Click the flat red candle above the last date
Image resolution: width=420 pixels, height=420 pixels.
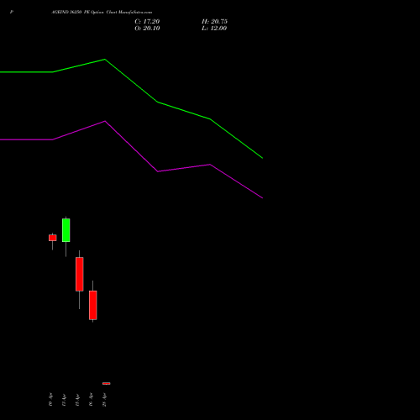(x=107, y=383)
